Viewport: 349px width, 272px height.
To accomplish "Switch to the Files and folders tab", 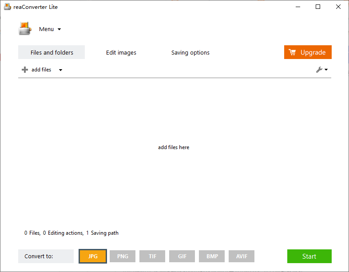I will pos(52,52).
